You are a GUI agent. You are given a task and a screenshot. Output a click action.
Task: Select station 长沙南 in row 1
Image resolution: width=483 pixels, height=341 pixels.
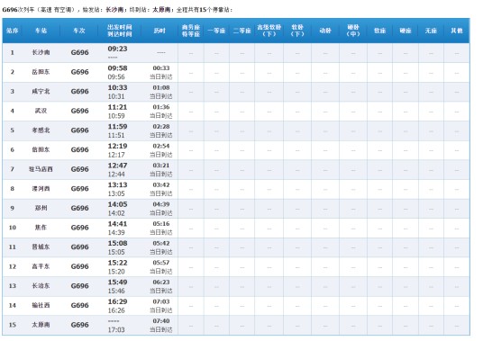tap(41, 52)
